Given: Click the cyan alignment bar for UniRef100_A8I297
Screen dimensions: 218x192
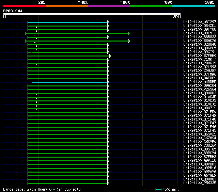Looking at the screenshot, I should tap(68, 22).
